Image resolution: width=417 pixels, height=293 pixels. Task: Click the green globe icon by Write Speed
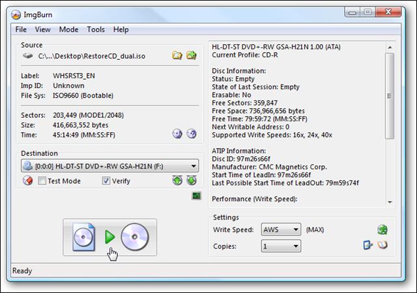coord(382,229)
